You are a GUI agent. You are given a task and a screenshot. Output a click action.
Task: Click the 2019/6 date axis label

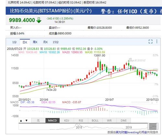[44, 100]
